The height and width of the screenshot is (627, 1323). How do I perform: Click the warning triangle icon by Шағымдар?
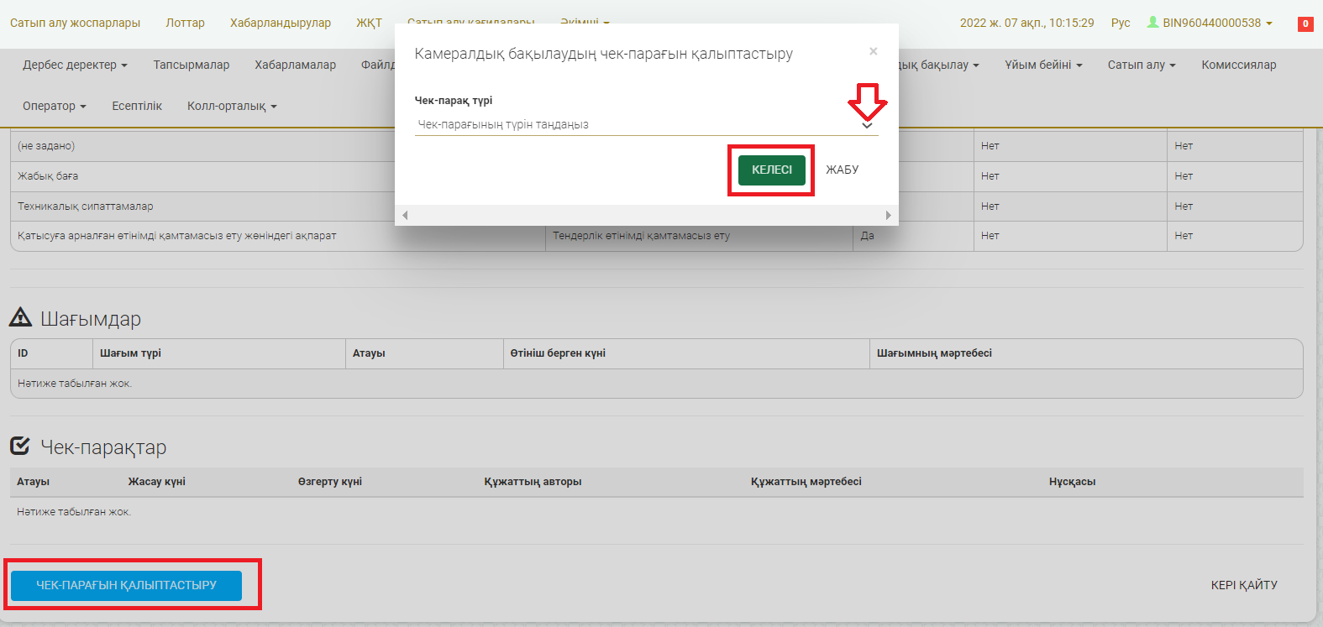point(20,317)
